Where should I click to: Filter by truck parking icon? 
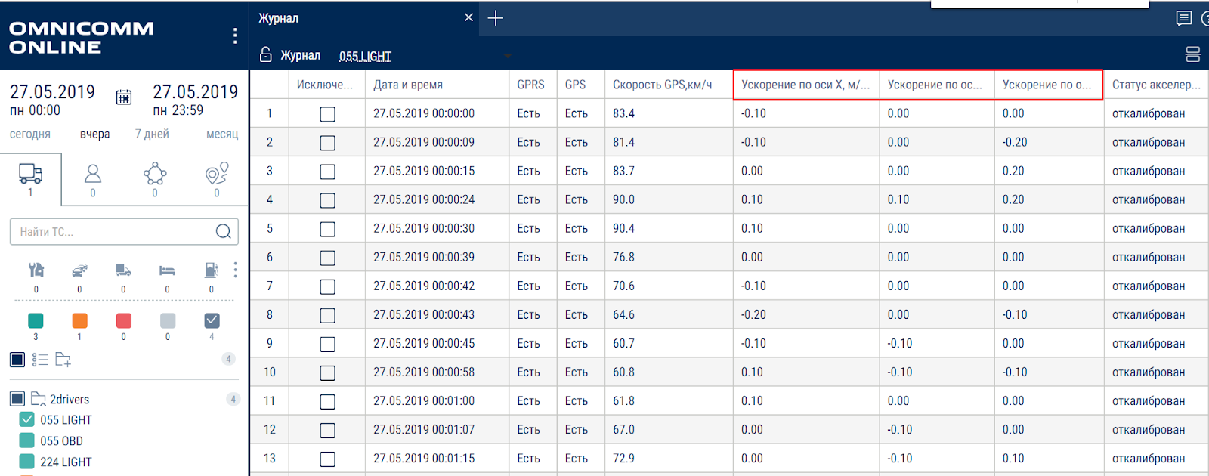[x=123, y=270]
